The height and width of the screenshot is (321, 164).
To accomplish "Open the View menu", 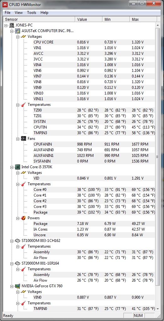I will click(x=19, y=13).
